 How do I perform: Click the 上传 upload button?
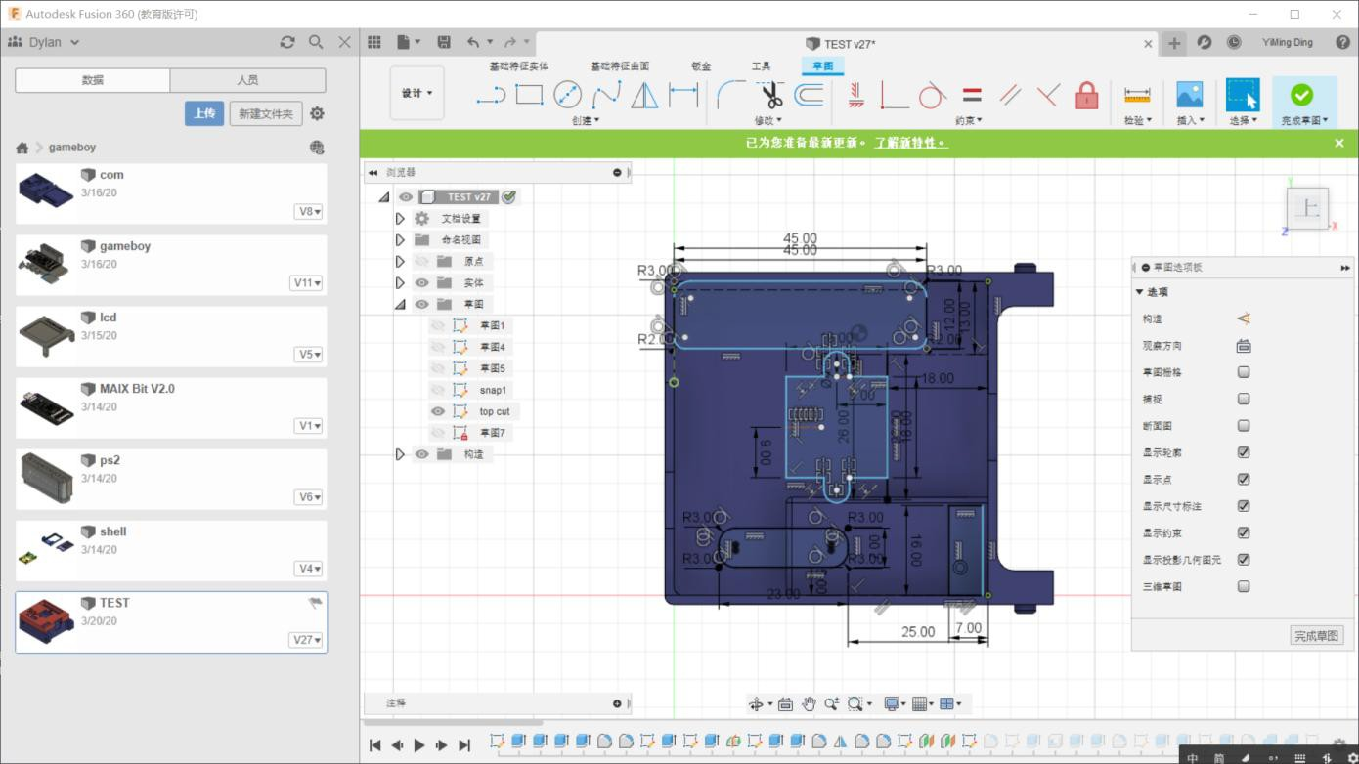[x=204, y=113]
